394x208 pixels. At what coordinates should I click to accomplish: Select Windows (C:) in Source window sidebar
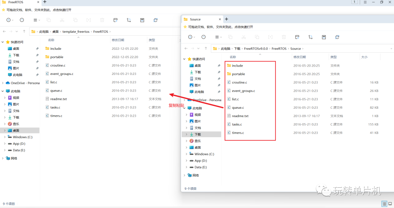(204, 154)
